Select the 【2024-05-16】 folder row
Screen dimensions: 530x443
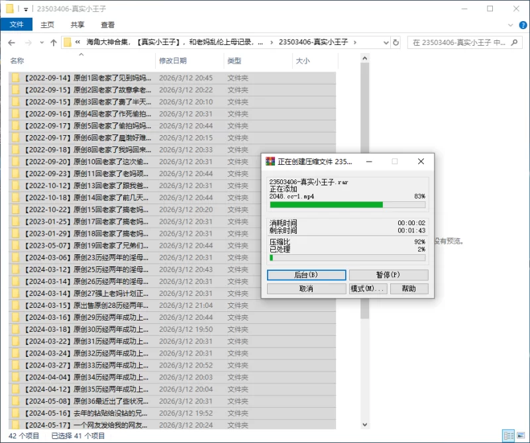172,413
